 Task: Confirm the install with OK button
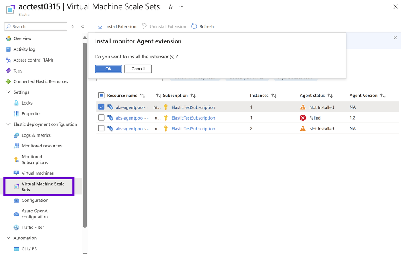pyautogui.click(x=108, y=69)
